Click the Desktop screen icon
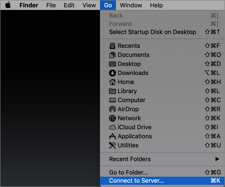Viewport: 225px width, 187px height. pos(112,64)
